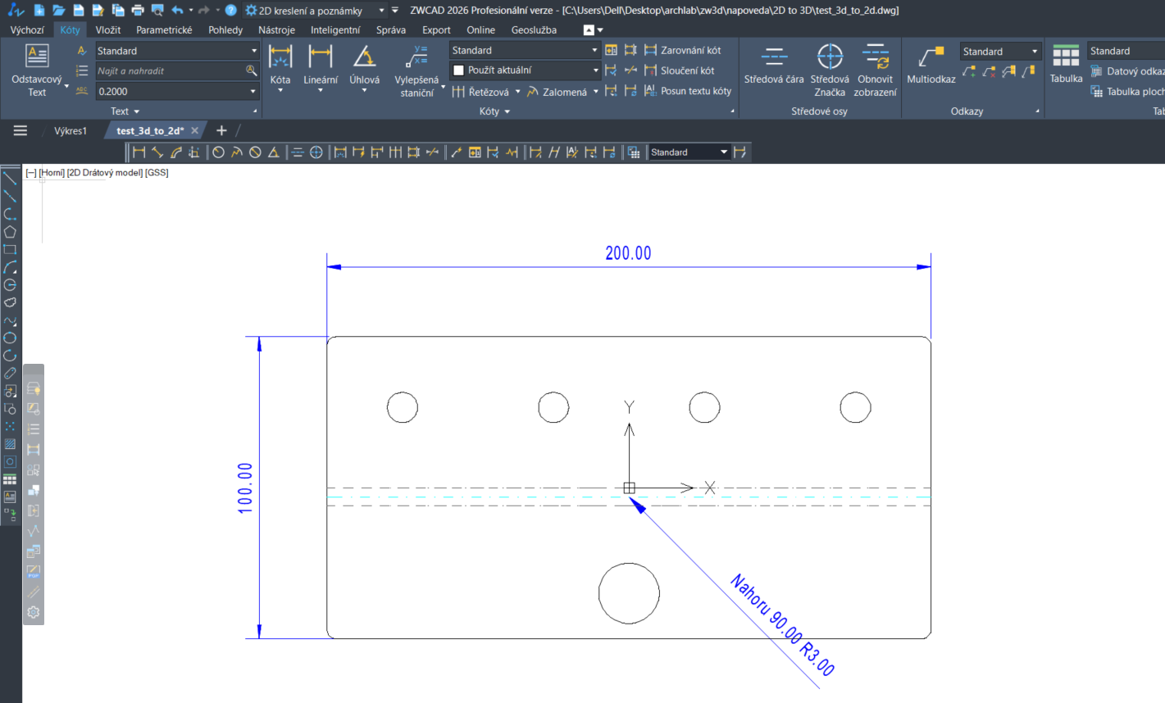
Task: Switch to the Výchozí ribbon tab
Action: point(27,30)
